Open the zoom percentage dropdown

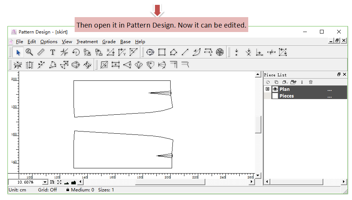tap(45, 182)
